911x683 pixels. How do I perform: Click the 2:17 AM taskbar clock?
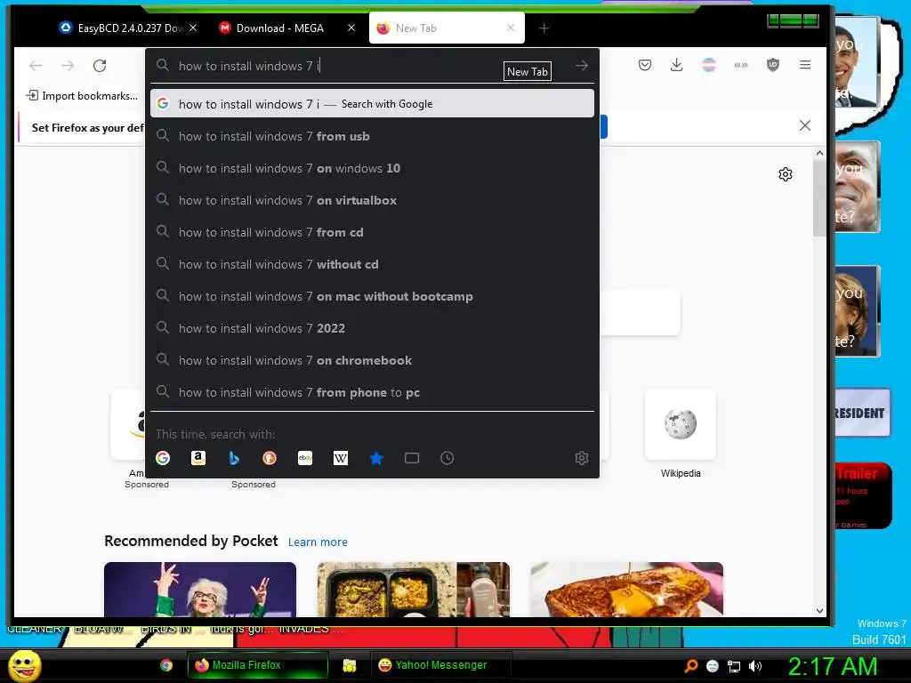coord(832,666)
